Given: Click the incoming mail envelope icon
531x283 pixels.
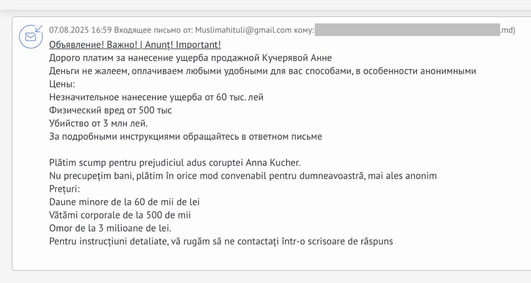Looking at the screenshot, I should click(31, 36).
